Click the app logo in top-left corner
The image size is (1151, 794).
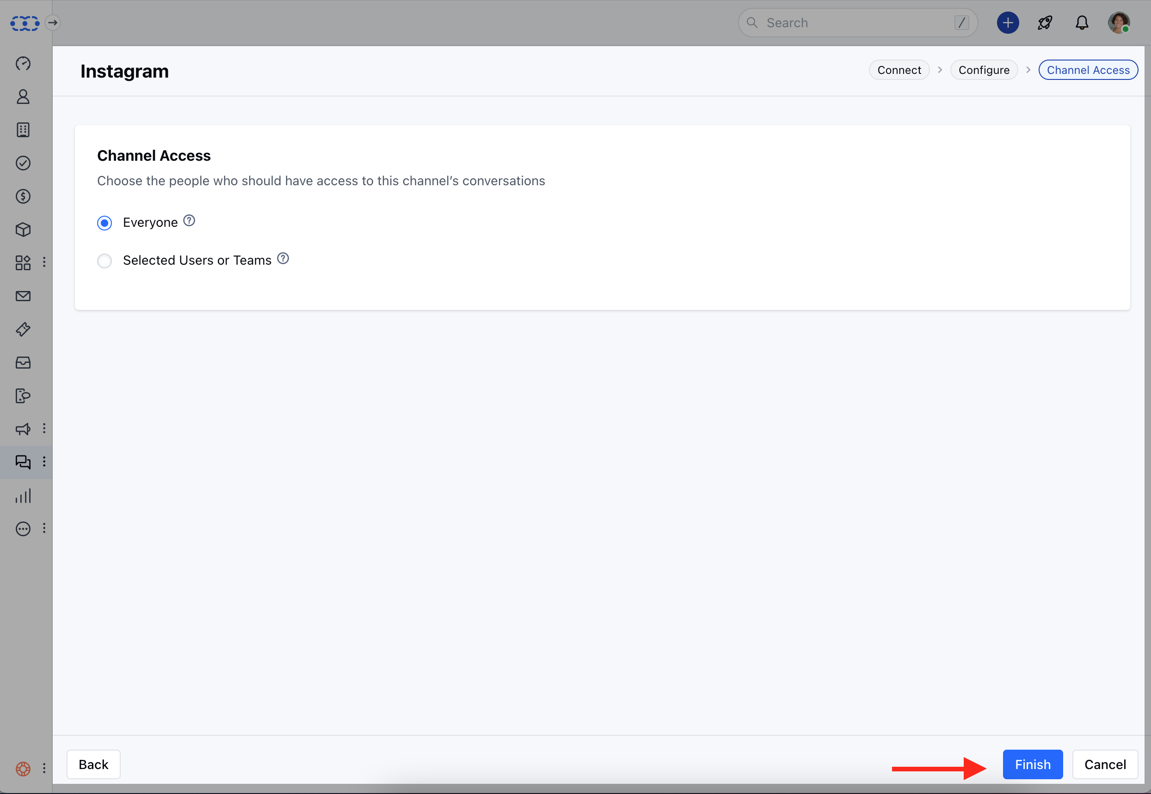pyautogui.click(x=25, y=23)
